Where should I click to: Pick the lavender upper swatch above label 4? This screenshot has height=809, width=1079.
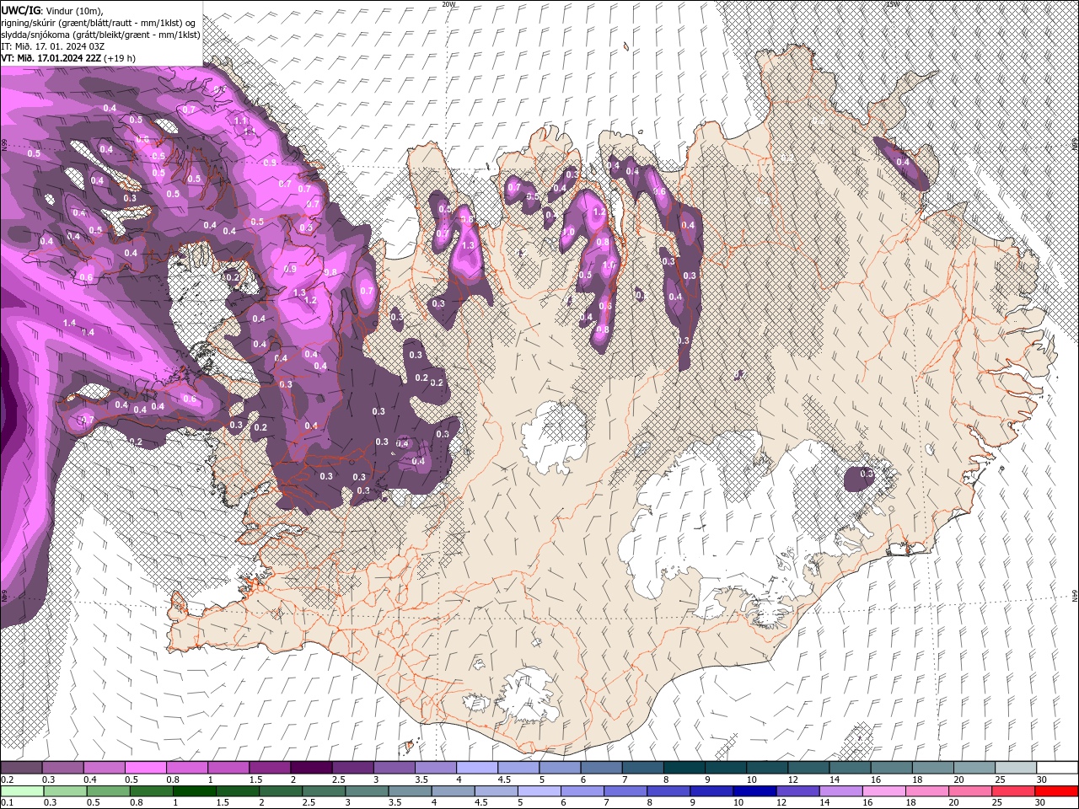475,768
